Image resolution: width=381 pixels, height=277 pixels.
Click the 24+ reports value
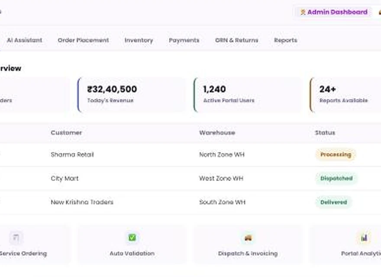tap(328, 89)
